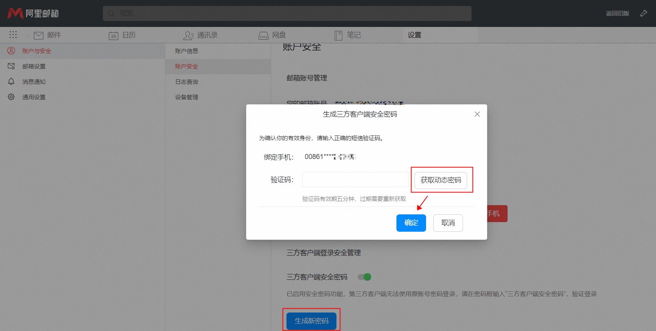
Task: Click 取消 to dismiss the dialog
Action: (448, 223)
